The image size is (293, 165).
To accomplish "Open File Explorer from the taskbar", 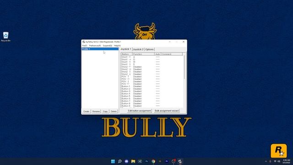I will 133,161.
